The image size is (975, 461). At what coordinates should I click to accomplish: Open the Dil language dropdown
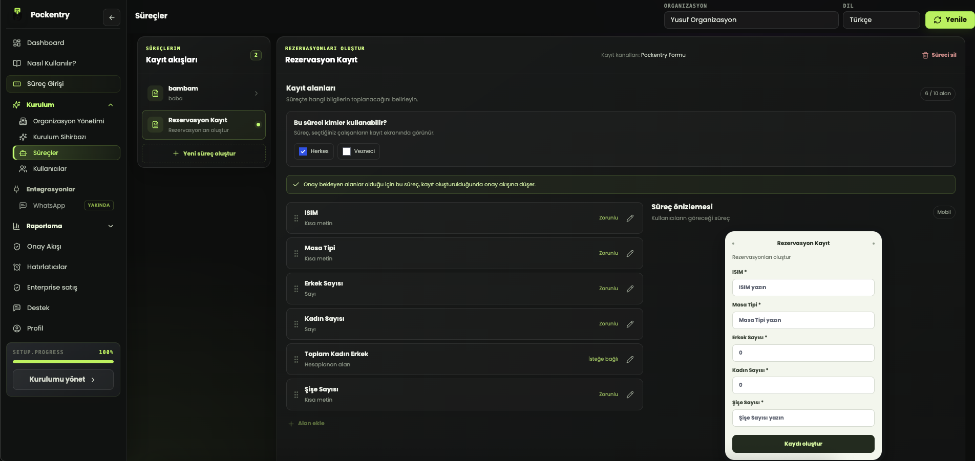pos(881,20)
